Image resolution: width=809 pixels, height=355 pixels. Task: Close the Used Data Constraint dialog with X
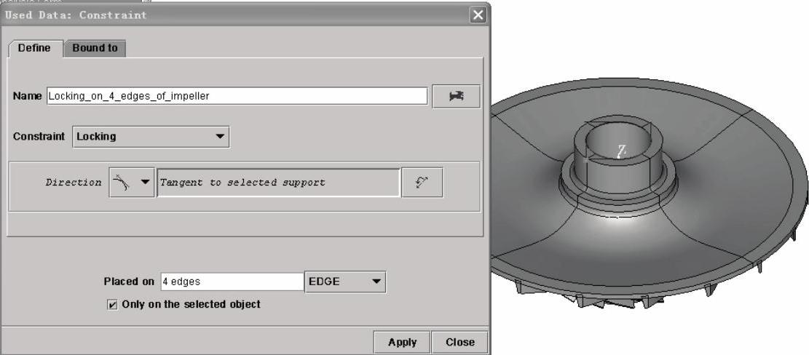pos(478,15)
